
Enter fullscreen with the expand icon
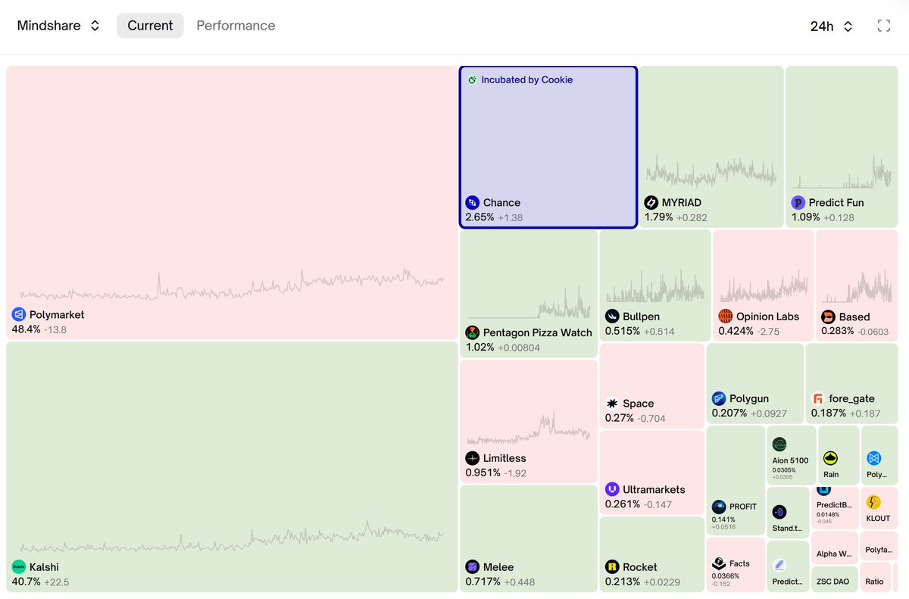point(883,26)
